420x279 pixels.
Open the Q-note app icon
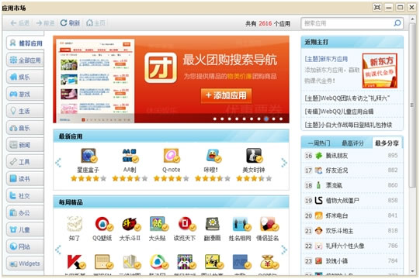(172, 156)
